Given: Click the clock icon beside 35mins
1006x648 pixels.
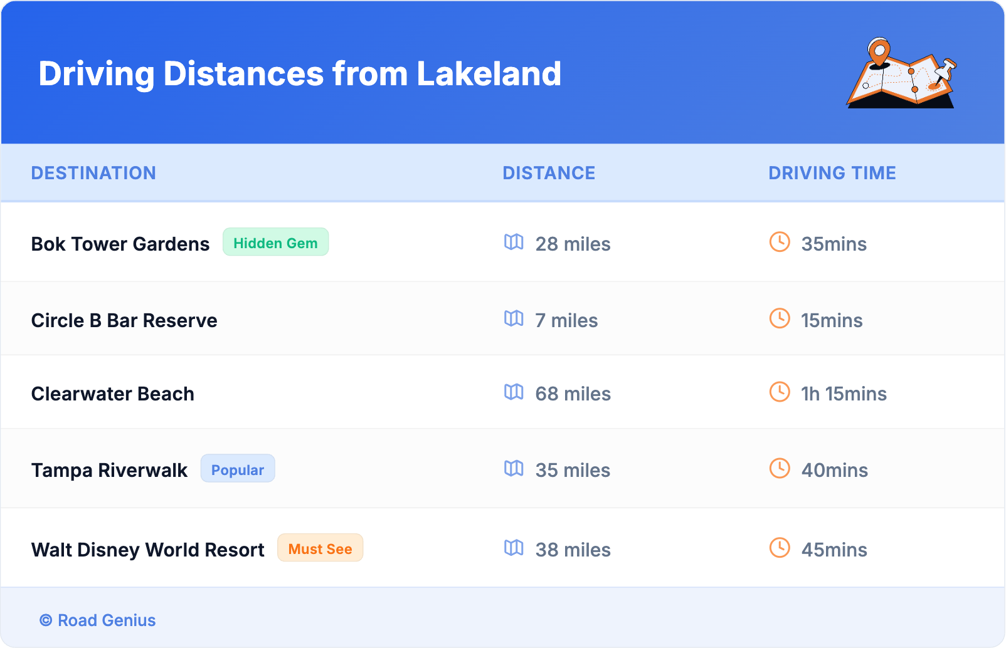Looking at the screenshot, I should pos(780,242).
